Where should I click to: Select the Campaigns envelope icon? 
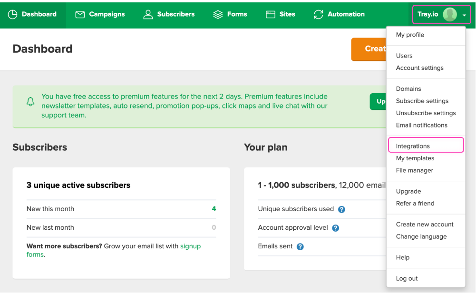79,14
